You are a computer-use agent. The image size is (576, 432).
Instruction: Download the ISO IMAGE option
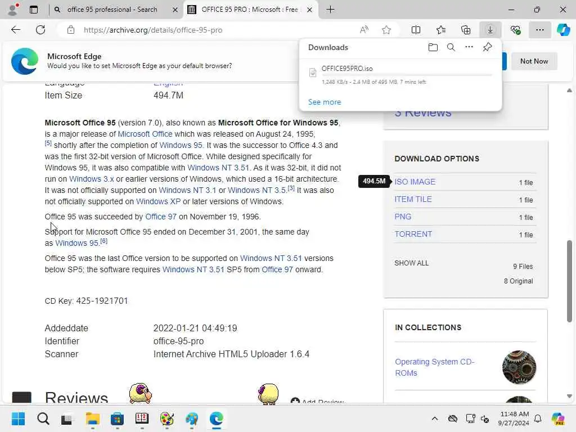[x=415, y=182]
